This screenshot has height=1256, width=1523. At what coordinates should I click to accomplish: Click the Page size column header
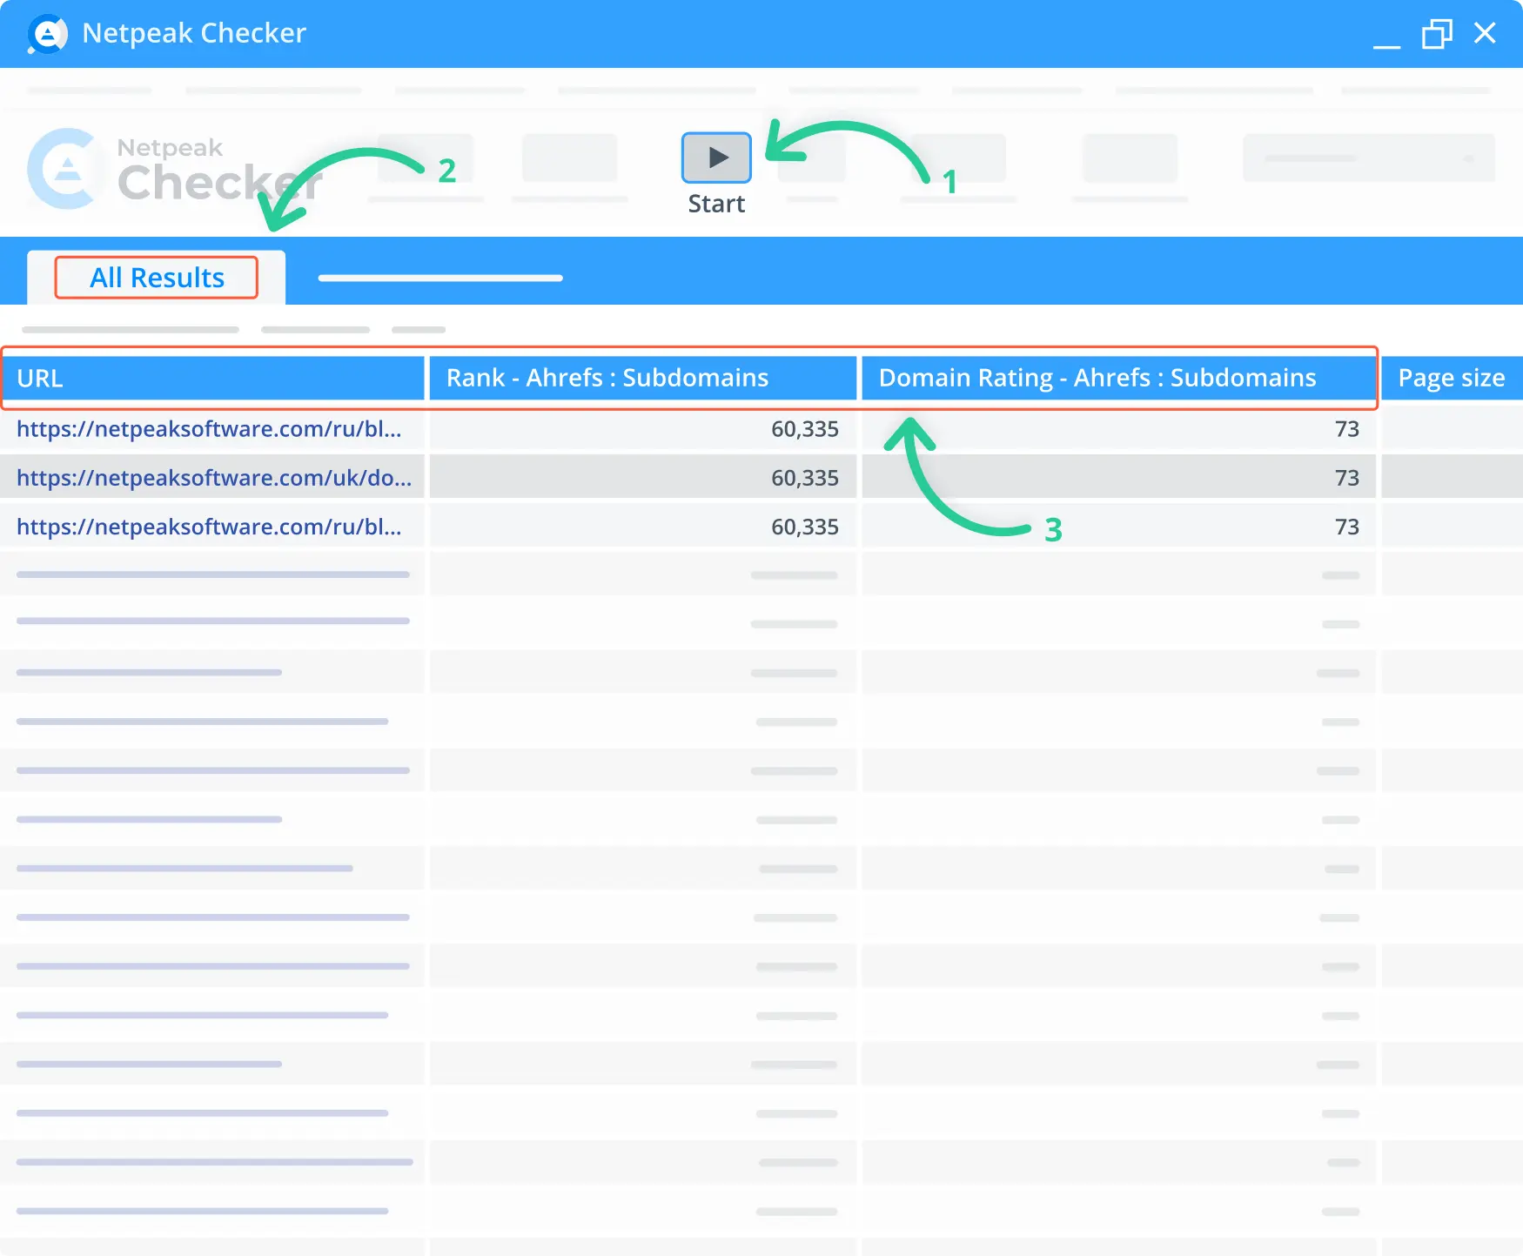[1451, 377]
